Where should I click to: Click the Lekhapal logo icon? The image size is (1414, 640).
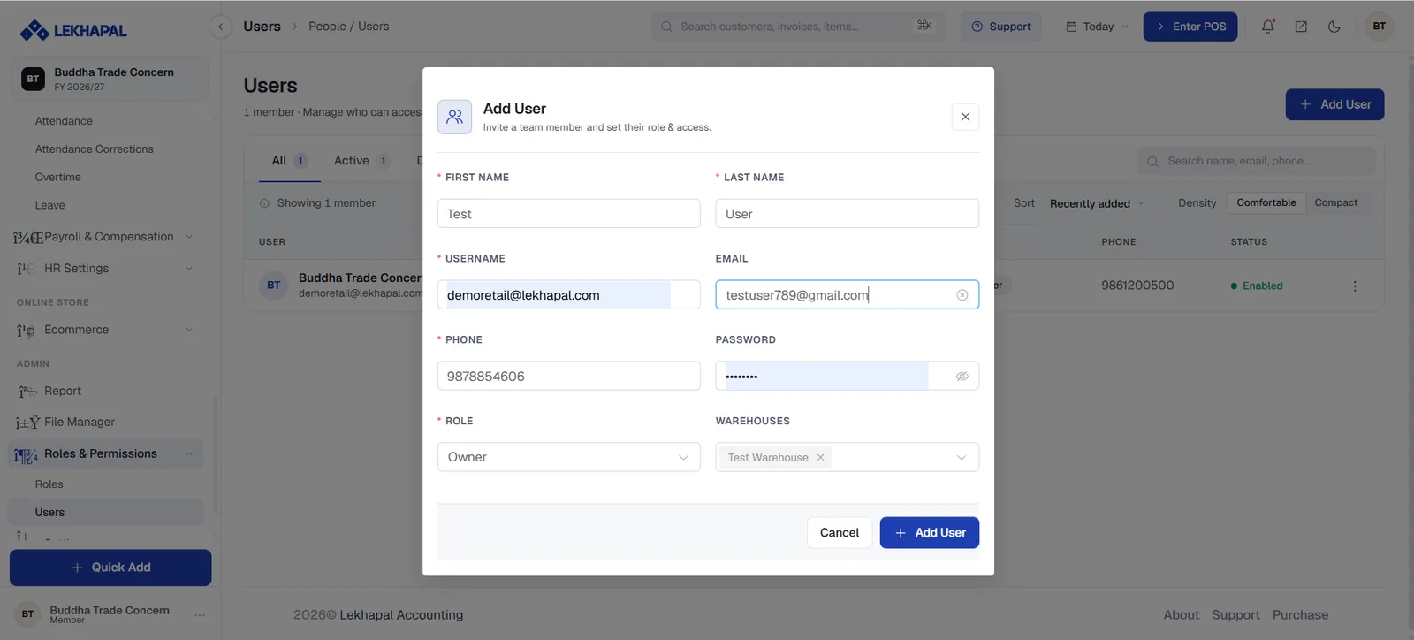(34, 30)
